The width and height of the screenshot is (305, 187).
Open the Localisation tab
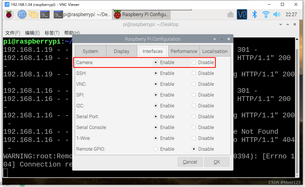coord(215,51)
